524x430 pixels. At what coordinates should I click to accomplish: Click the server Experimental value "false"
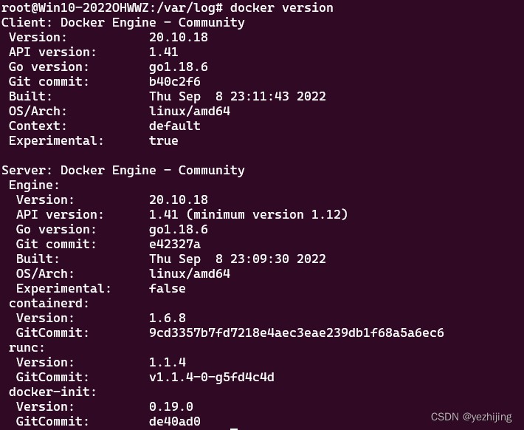click(x=167, y=288)
